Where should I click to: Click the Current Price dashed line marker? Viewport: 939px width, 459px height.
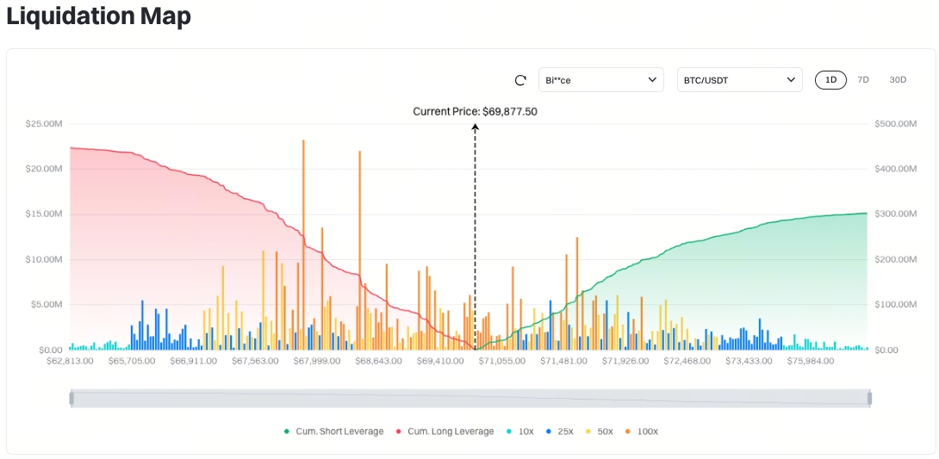pyautogui.click(x=475, y=236)
